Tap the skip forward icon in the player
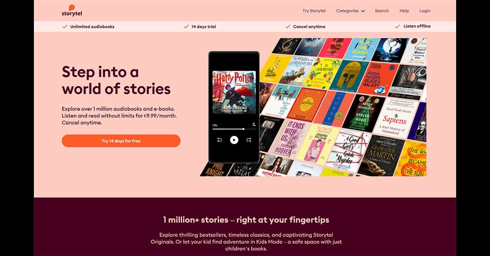 pyautogui.click(x=249, y=140)
